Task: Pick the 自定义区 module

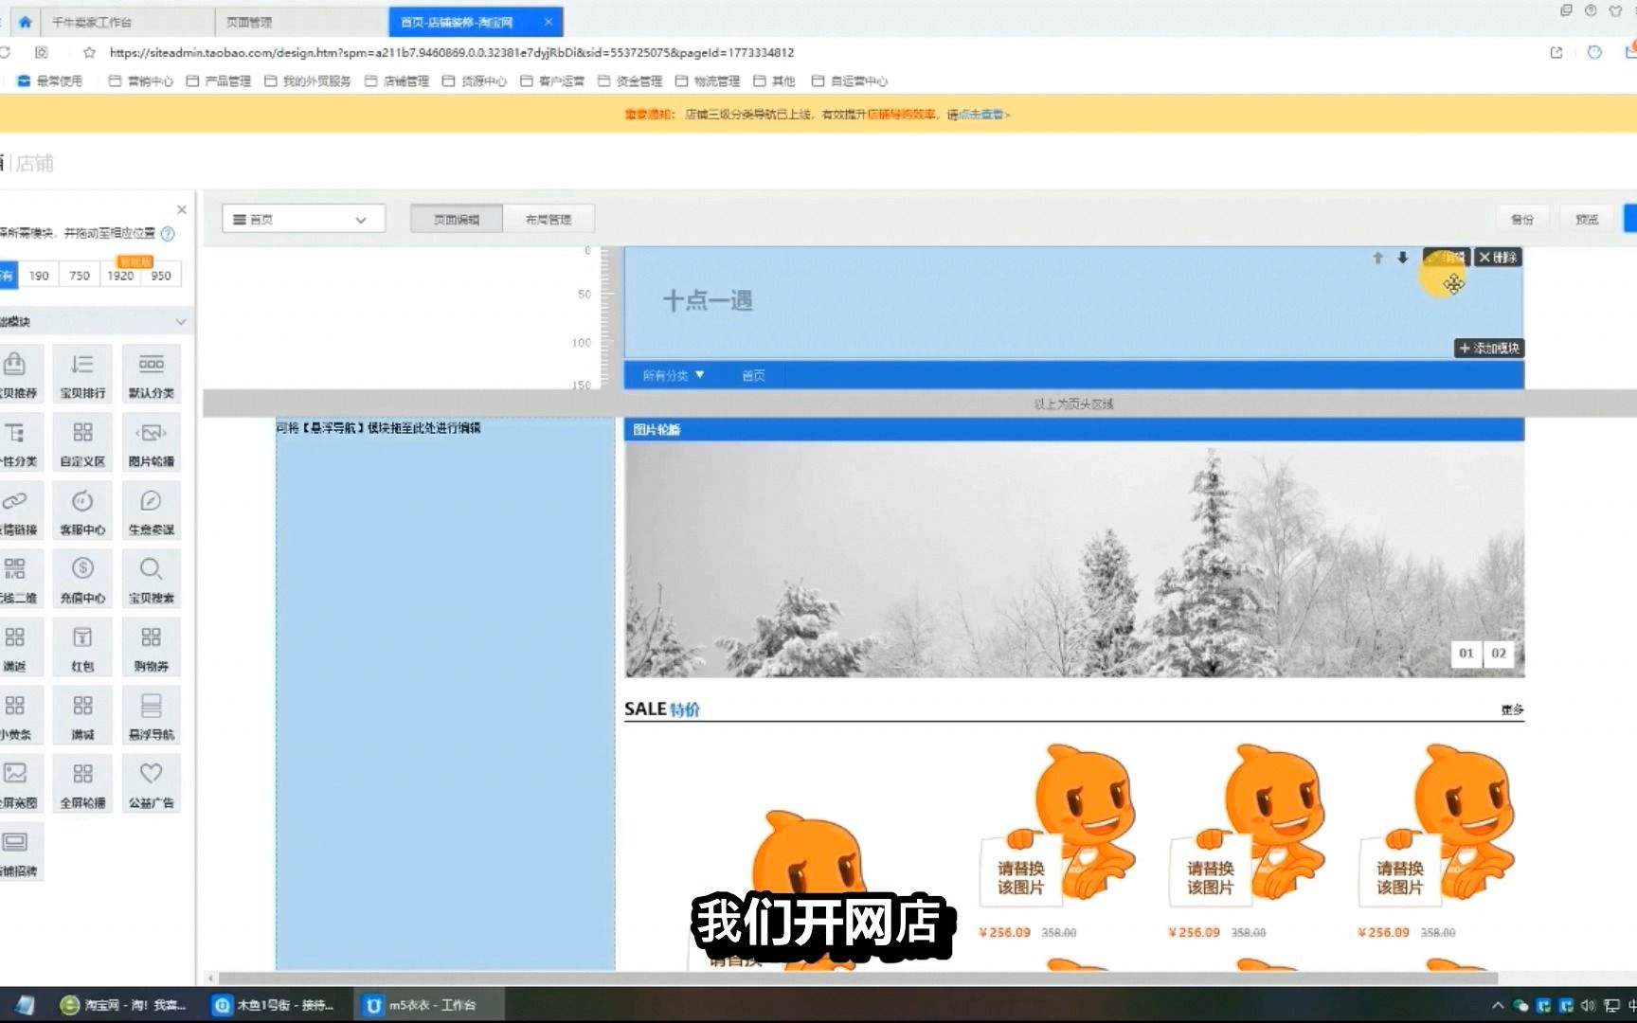Action: [82, 441]
